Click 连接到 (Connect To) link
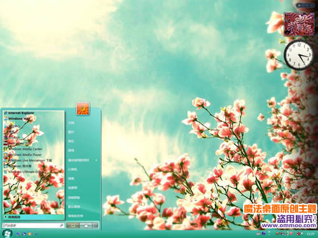The image size is (318, 238). 73,188
